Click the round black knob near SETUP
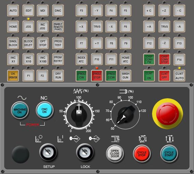This screenshot has height=174, width=194. coord(20,154)
